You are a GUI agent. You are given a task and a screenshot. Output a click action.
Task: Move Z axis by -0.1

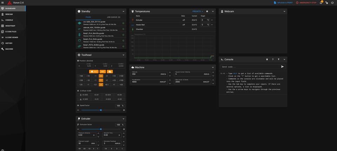[x=95, y=84]
